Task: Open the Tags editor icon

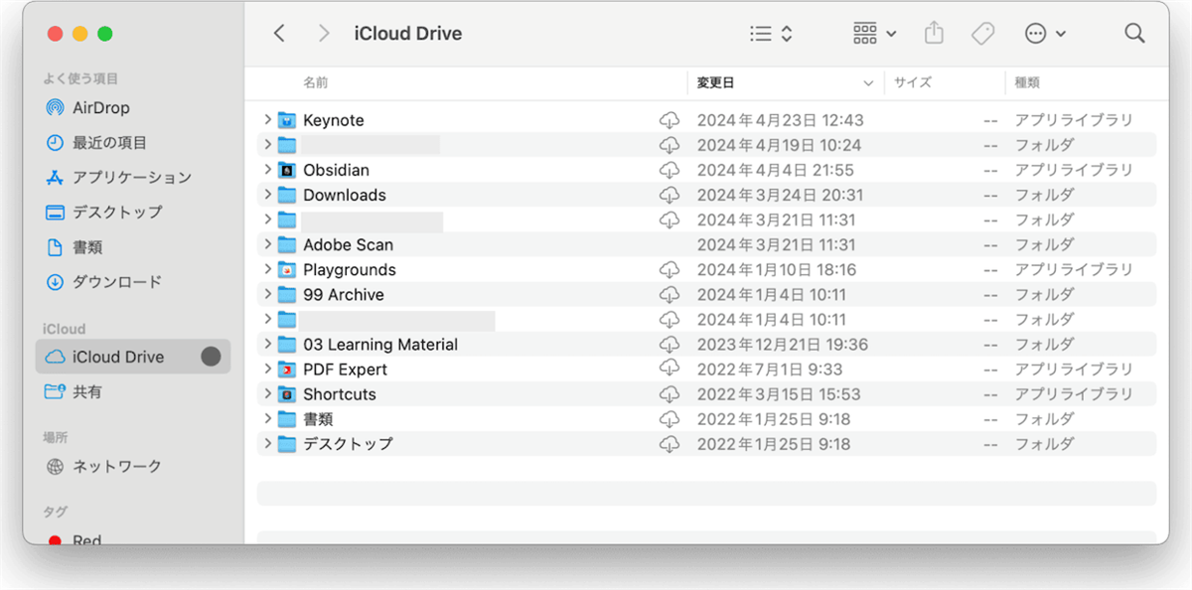Action: coord(982,34)
